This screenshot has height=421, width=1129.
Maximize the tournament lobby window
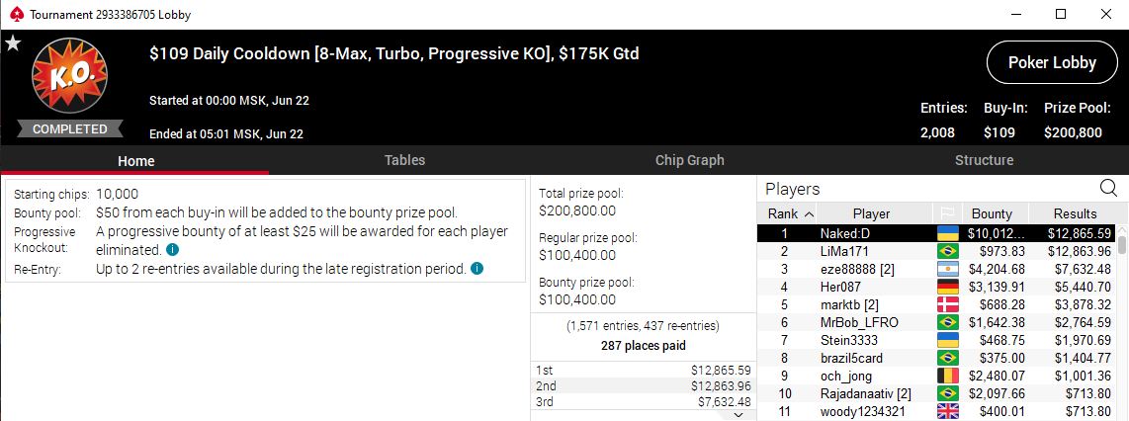coord(1061,15)
